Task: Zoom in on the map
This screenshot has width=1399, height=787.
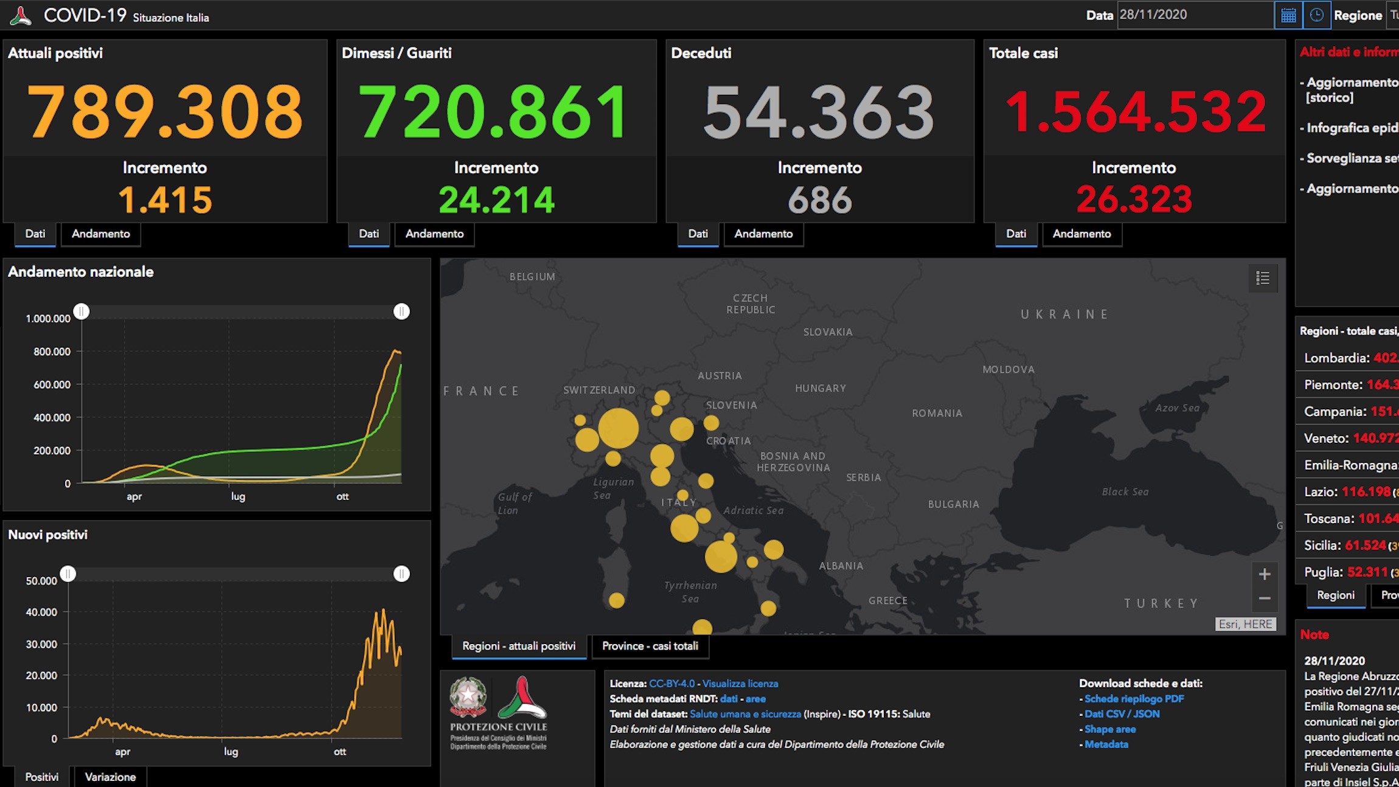Action: [x=1265, y=574]
